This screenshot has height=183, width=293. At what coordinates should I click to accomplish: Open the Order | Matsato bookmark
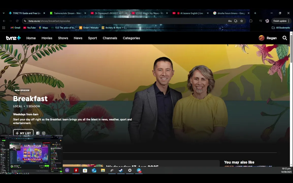(89, 28)
